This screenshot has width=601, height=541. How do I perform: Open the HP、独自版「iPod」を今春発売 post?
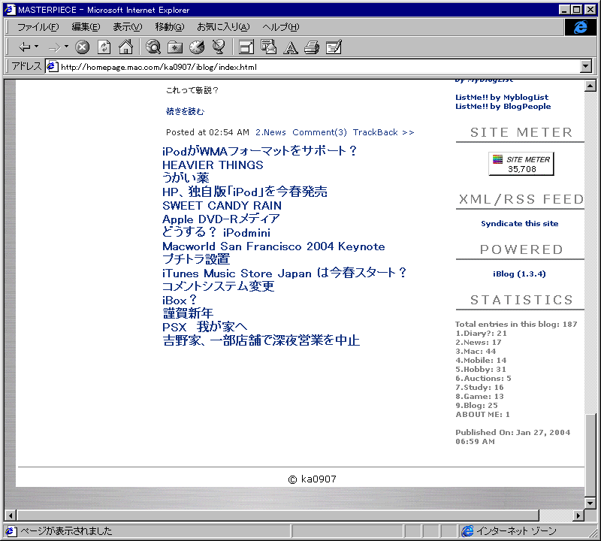point(245,192)
